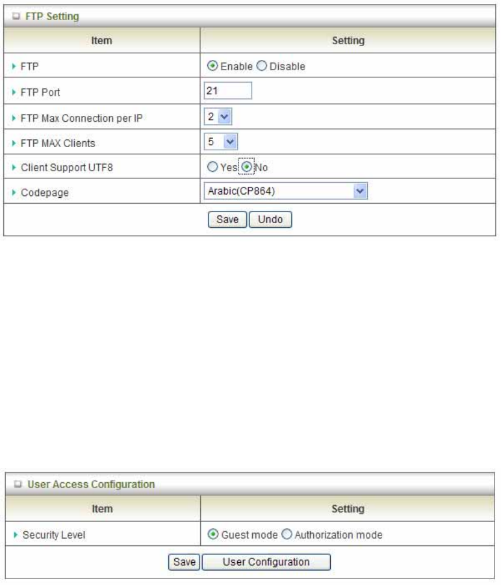Click the arrow bullet beside FTP Max Connection per IP
Viewport: 501px width, 585px height.
14,118
